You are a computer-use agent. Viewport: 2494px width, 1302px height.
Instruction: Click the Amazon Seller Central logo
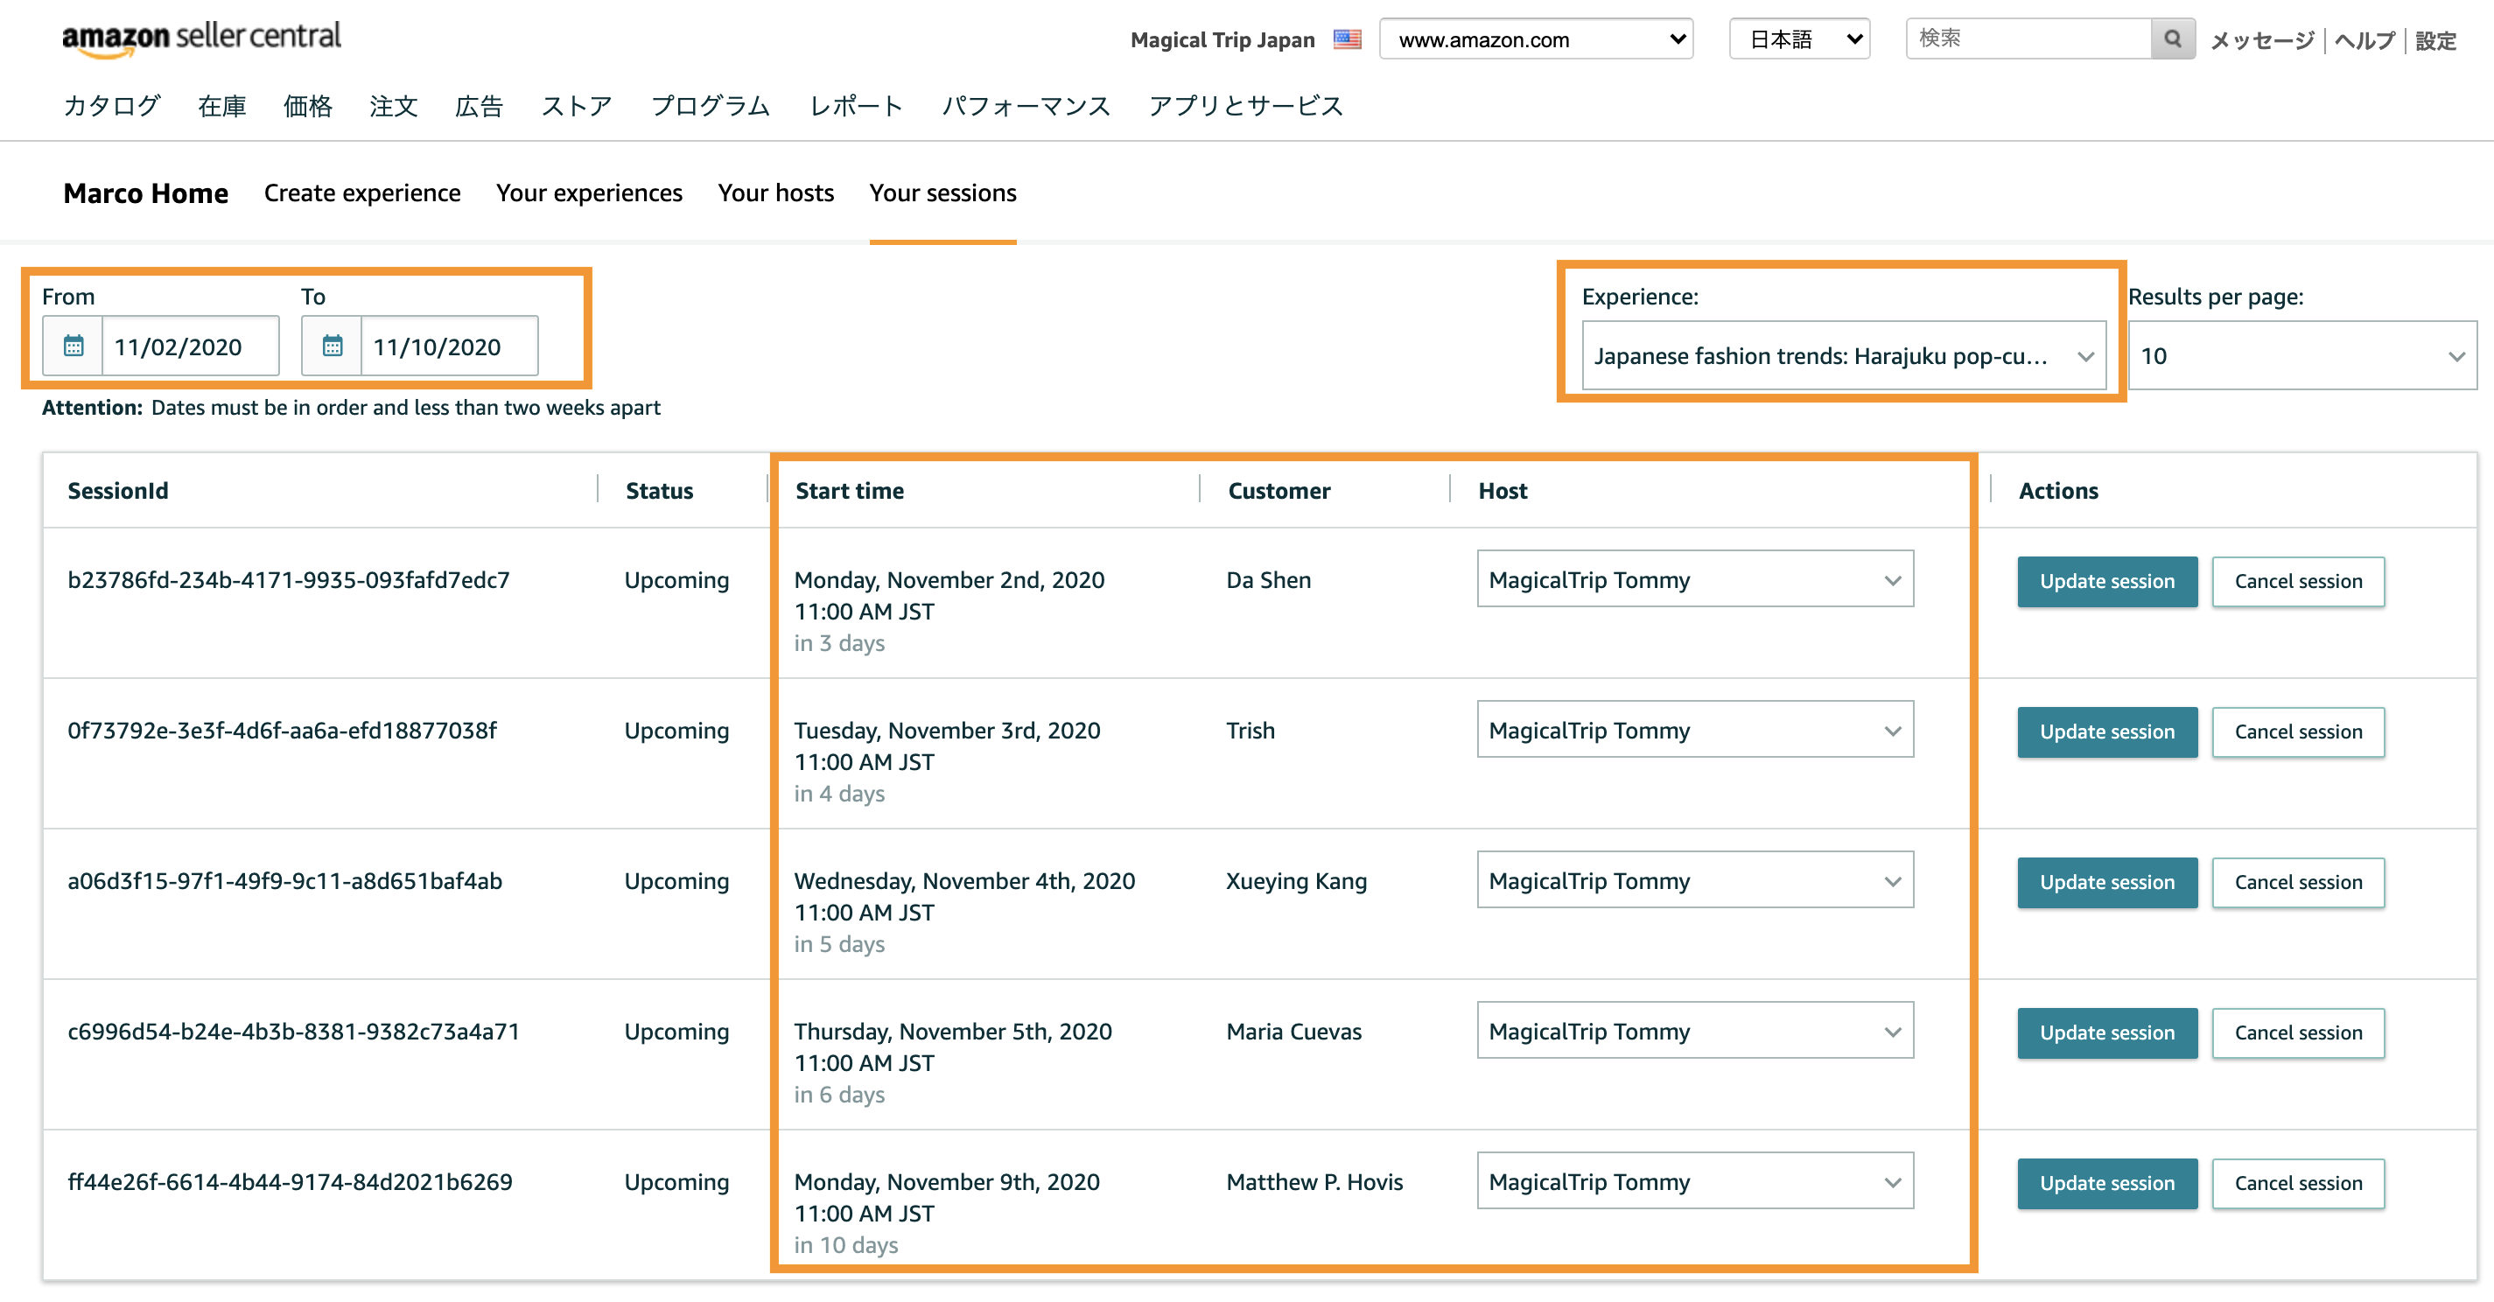point(201,38)
